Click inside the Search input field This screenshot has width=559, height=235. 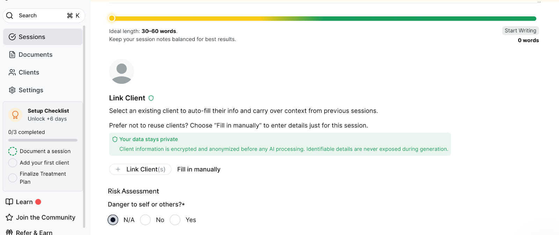click(38, 15)
